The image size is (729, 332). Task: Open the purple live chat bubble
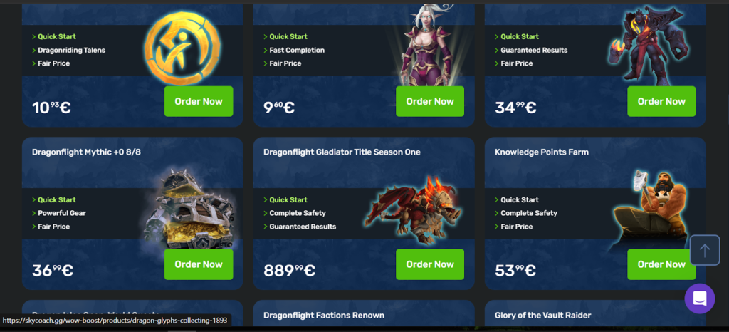(x=700, y=299)
